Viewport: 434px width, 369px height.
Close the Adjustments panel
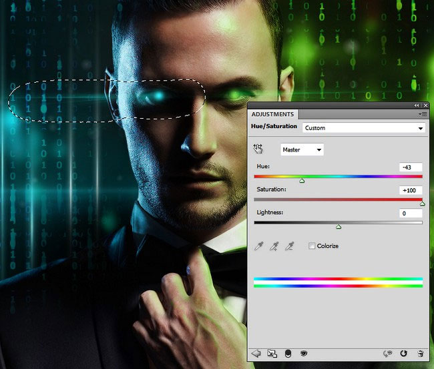426,105
